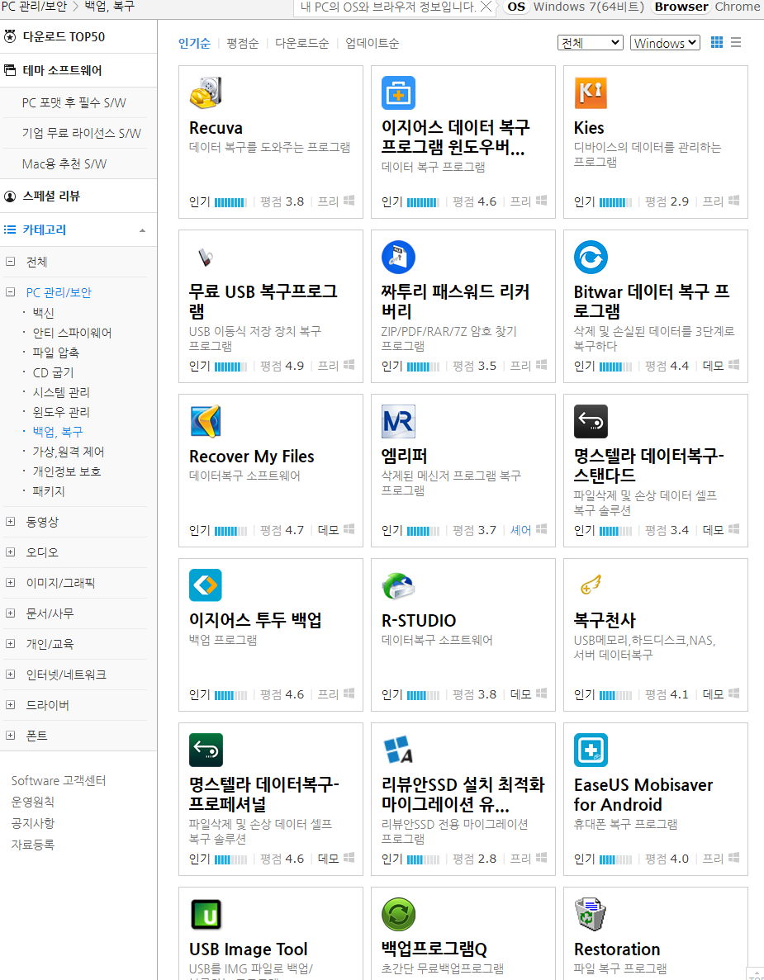Open 운영원칙 link
Viewport: 764px width, 980px height.
point(32,802)
